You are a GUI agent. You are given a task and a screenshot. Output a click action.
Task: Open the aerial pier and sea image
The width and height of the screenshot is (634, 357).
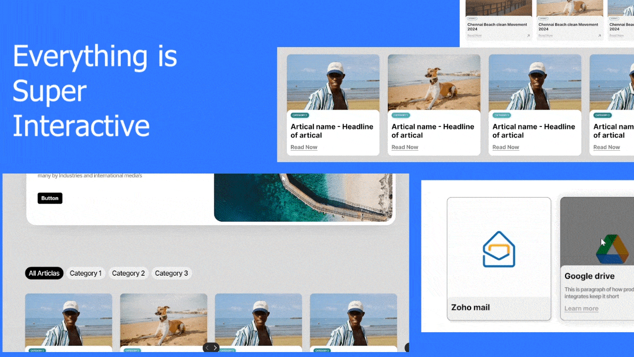click(x=303, y=197)
